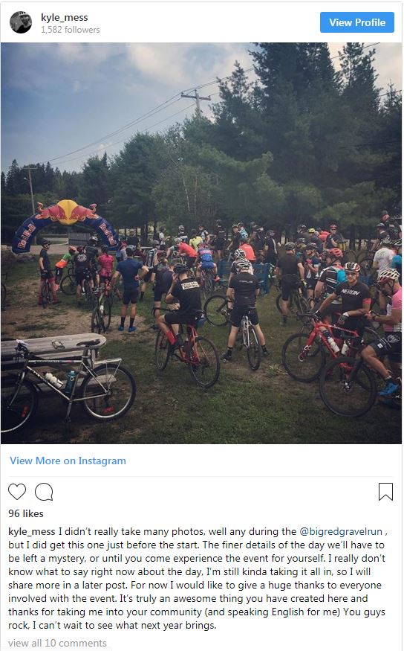Click kyle_mess username in the caption
The height and width of the screenshot is (651, 404).
coord(31,531)
